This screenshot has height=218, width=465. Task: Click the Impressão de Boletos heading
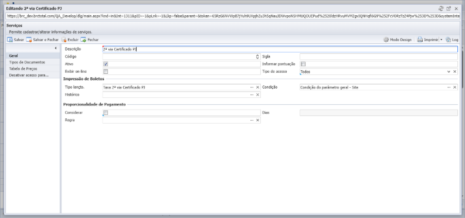84,79
